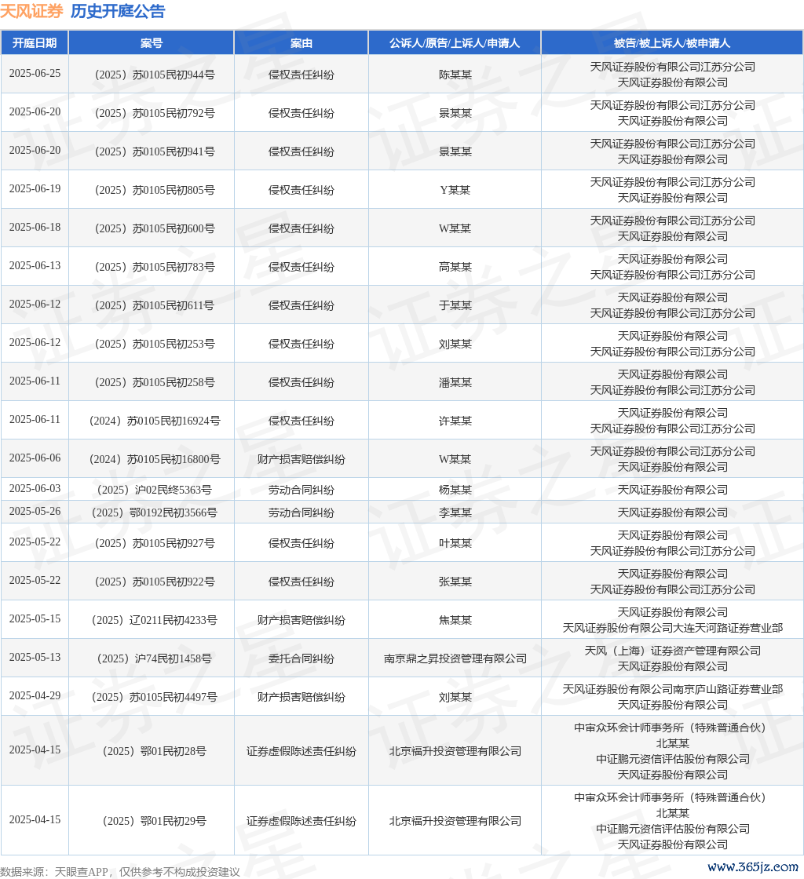Click plaintiff name Y某某
This screenshot has width=804, height=879.
[455, 190]
